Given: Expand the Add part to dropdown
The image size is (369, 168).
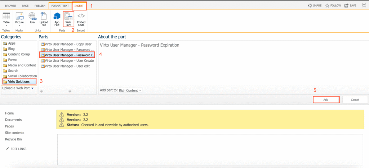Looking at the screenshot, I should (x=130, y=90).
